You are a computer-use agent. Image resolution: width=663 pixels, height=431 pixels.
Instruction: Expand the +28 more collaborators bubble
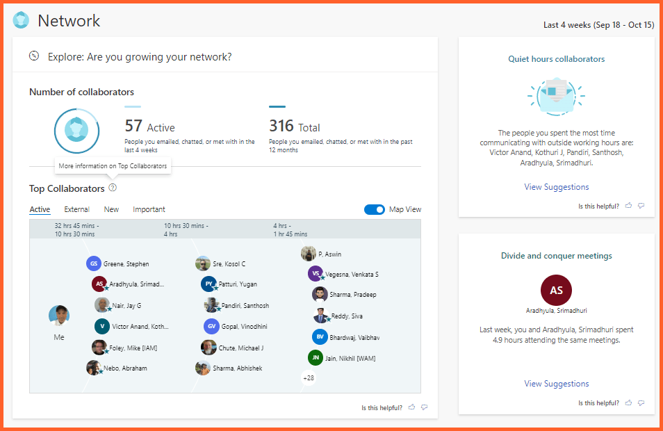point(309,377)
